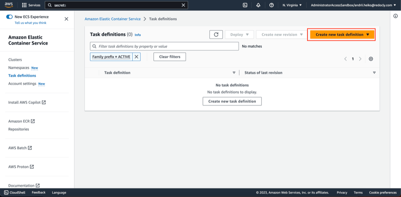The image size is (401, 197).
Task: Go to previous page arrow
Action: point(346,59)
